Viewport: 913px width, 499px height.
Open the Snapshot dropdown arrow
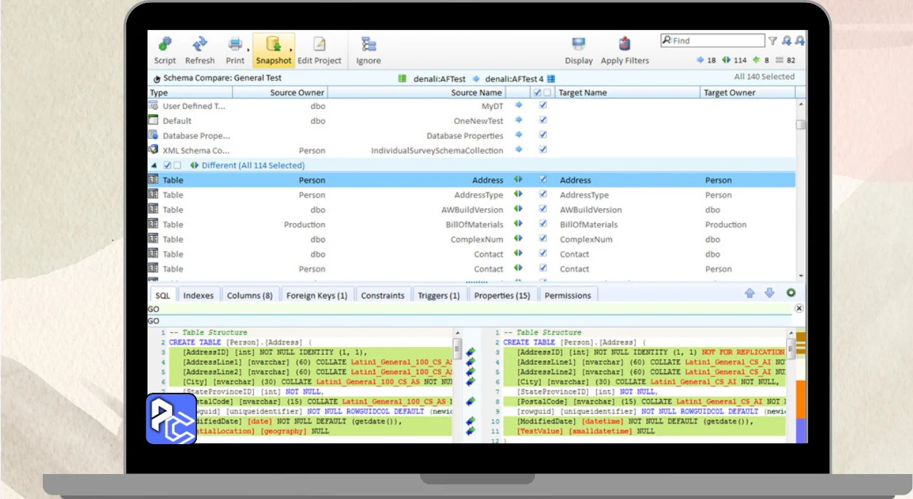292,50
